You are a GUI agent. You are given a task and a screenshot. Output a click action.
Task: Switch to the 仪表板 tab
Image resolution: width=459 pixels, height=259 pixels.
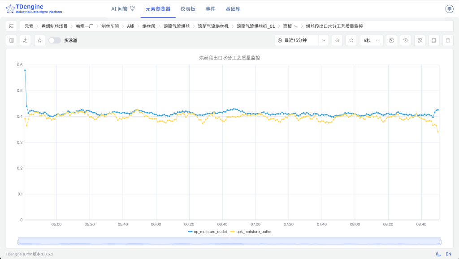[188, 8]
